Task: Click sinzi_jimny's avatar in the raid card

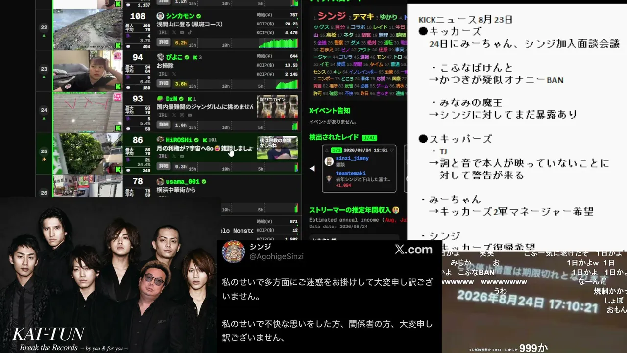Action: coord(329,161)
